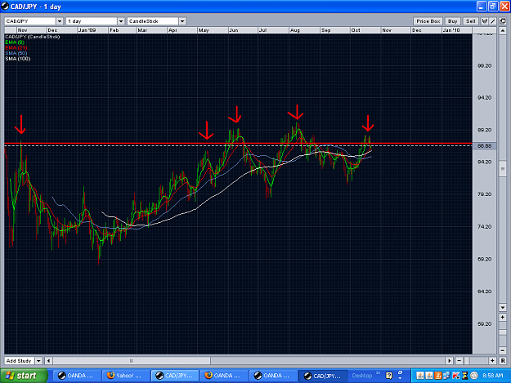Click the R reset zoom button
Screen dimensions: 511x383
[503, 361]
